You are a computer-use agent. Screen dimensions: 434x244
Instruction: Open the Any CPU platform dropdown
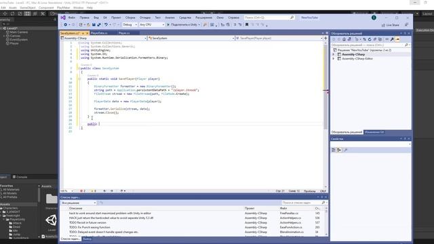coord(152,24)
